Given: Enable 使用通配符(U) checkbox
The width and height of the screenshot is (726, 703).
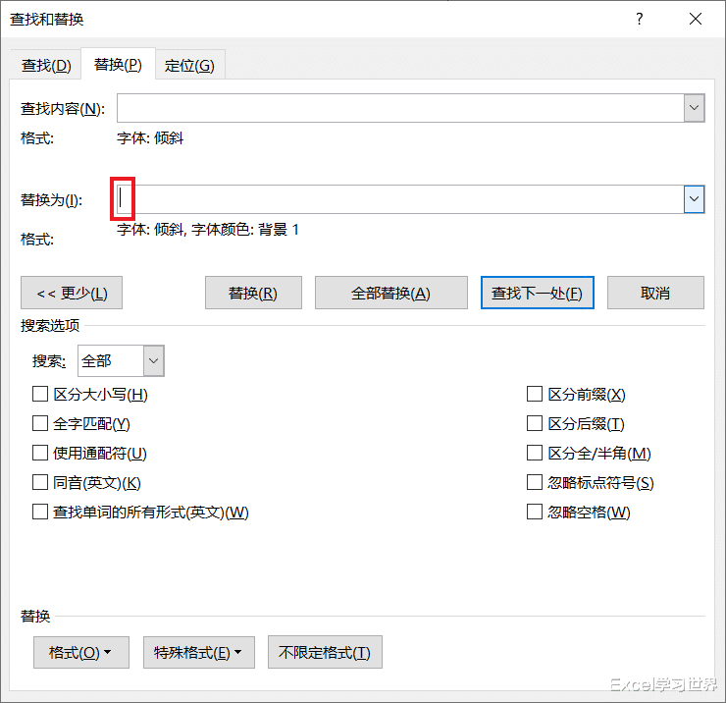Looking at the screenshot, I should [40, 454].
